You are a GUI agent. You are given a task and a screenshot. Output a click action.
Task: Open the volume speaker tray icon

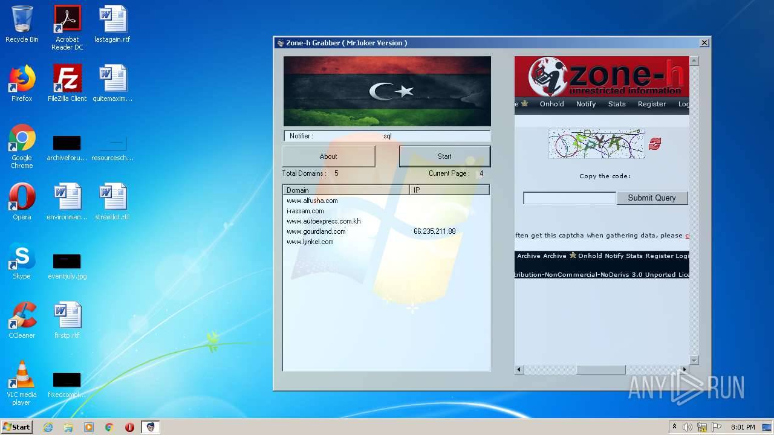point(688,427)
